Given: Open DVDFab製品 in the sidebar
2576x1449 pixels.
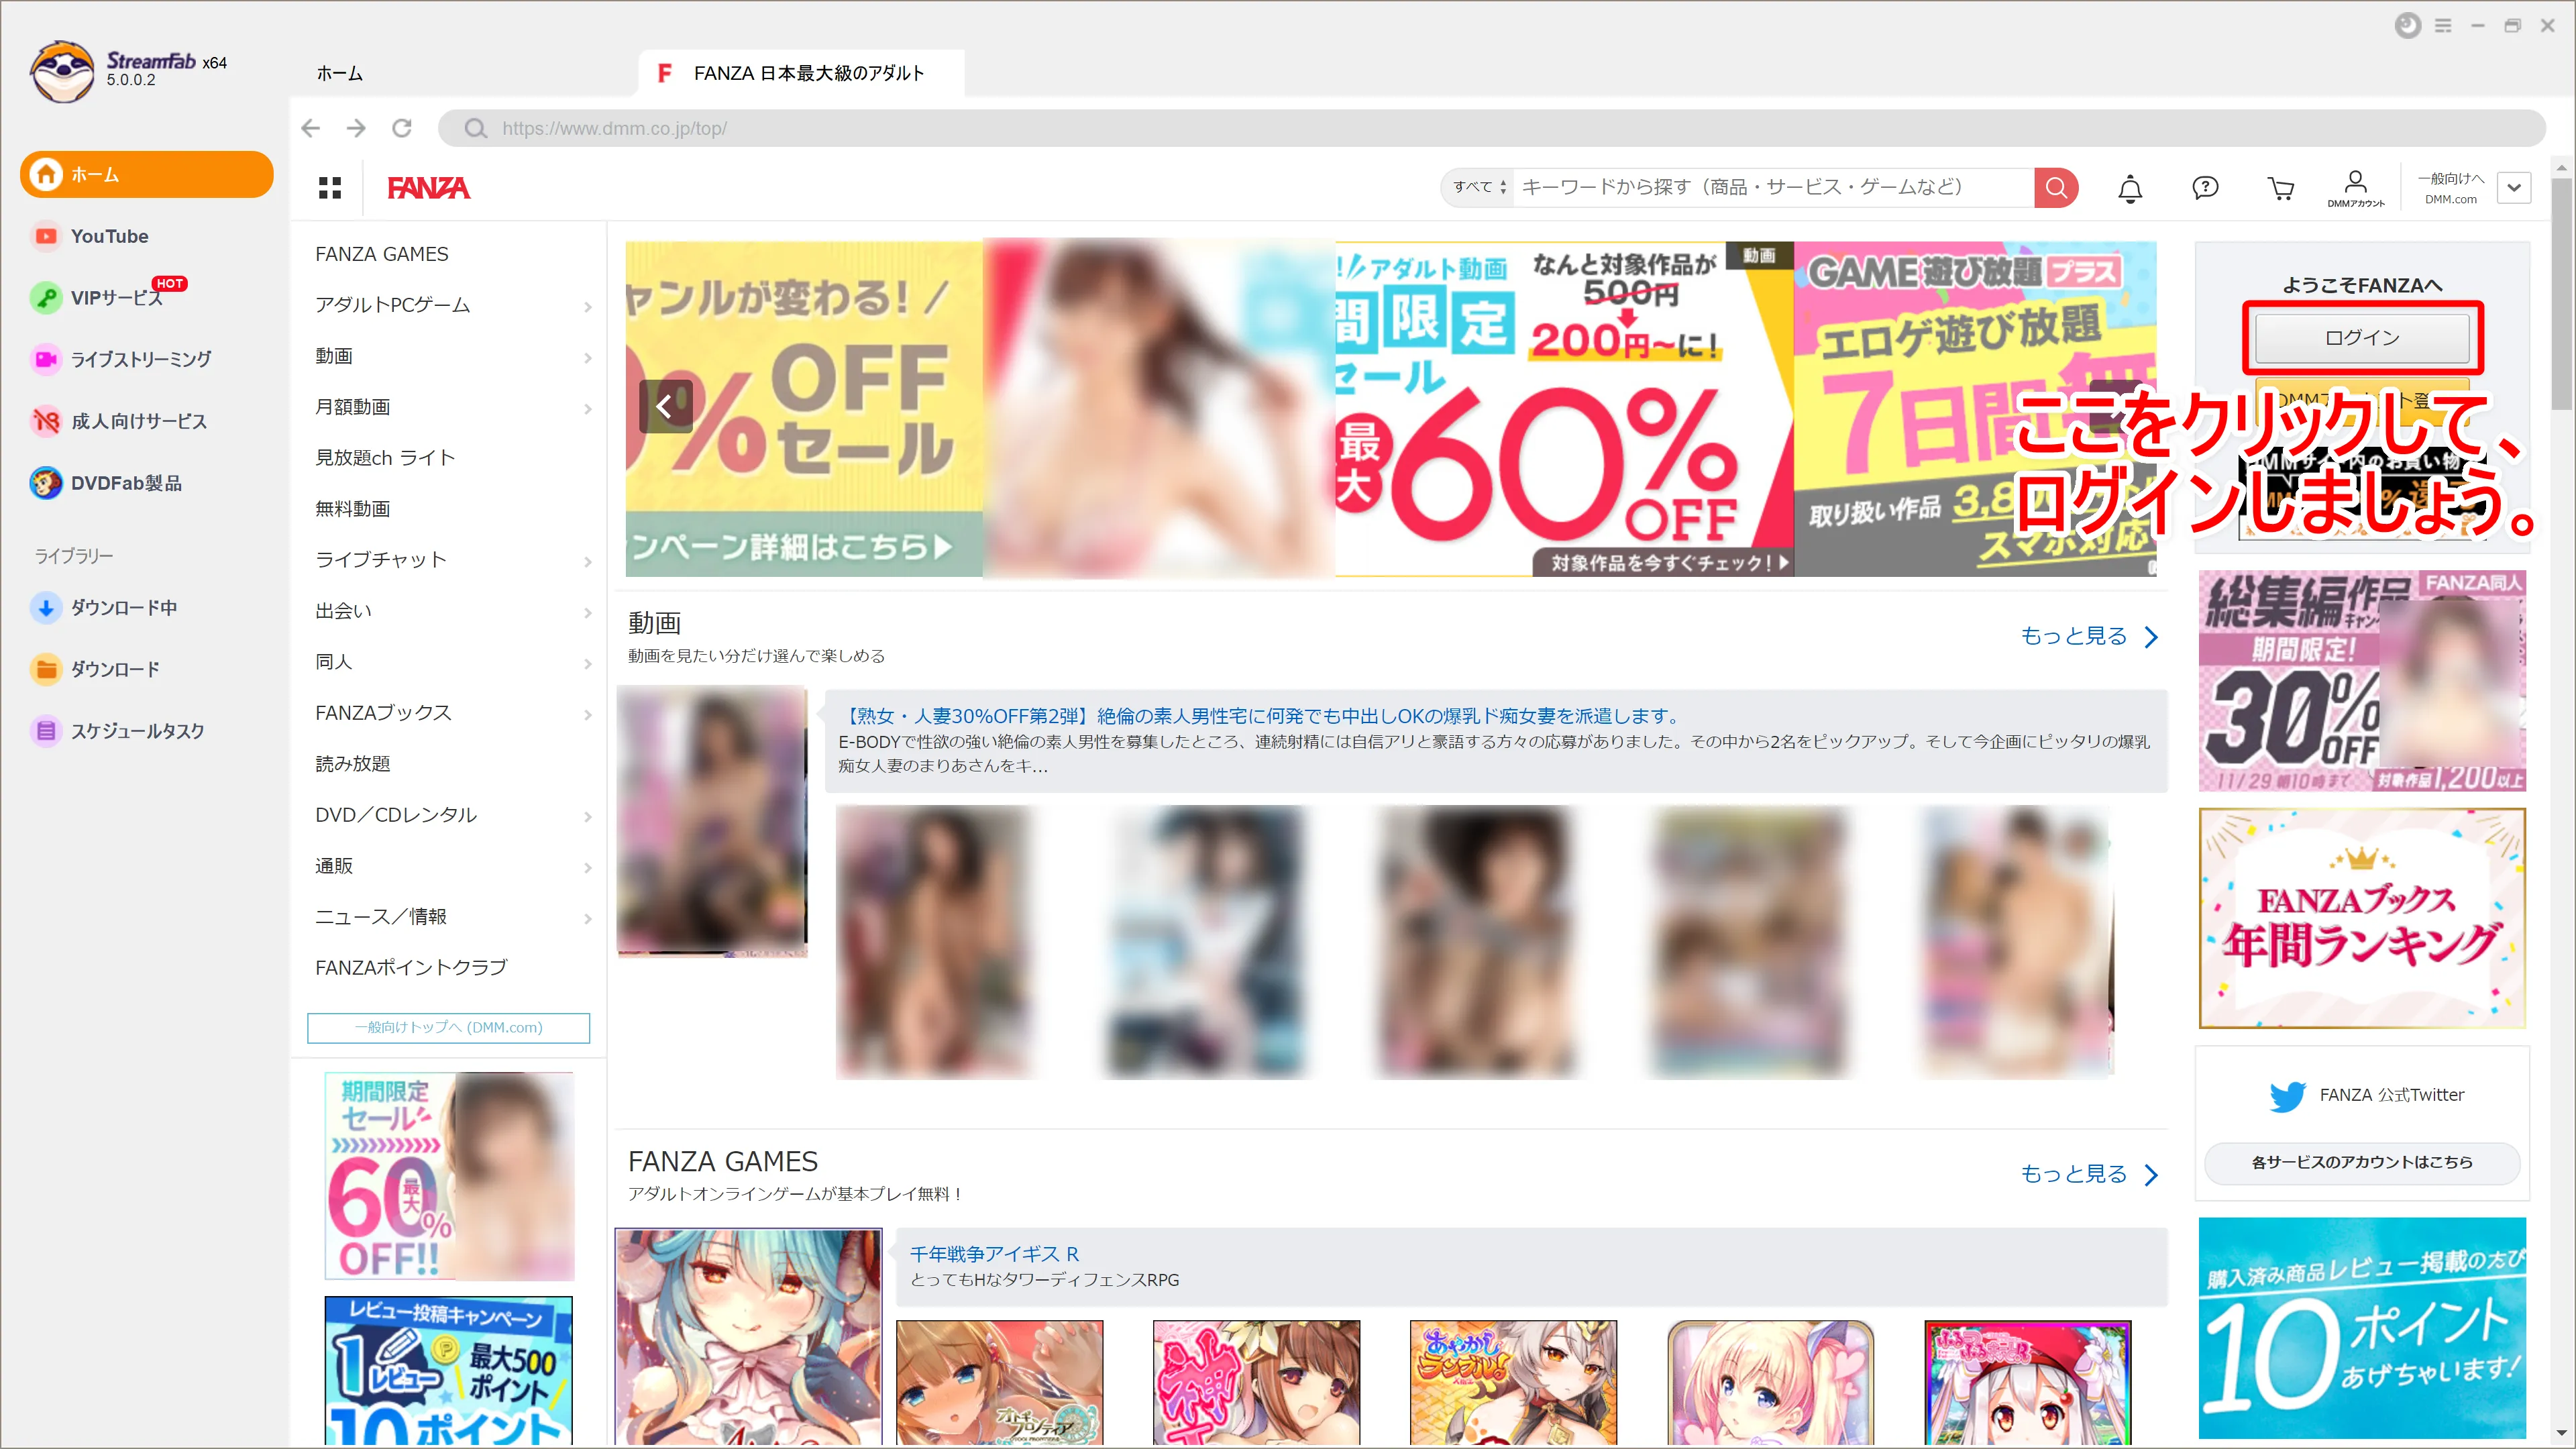Looking at the screenshot, I should click(x=107, y=483).
